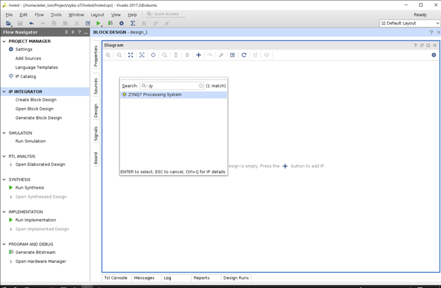
Task: Click the Search magnifier in Diagram toolbar
Action: pyautogui.click(x=165, y=55)
